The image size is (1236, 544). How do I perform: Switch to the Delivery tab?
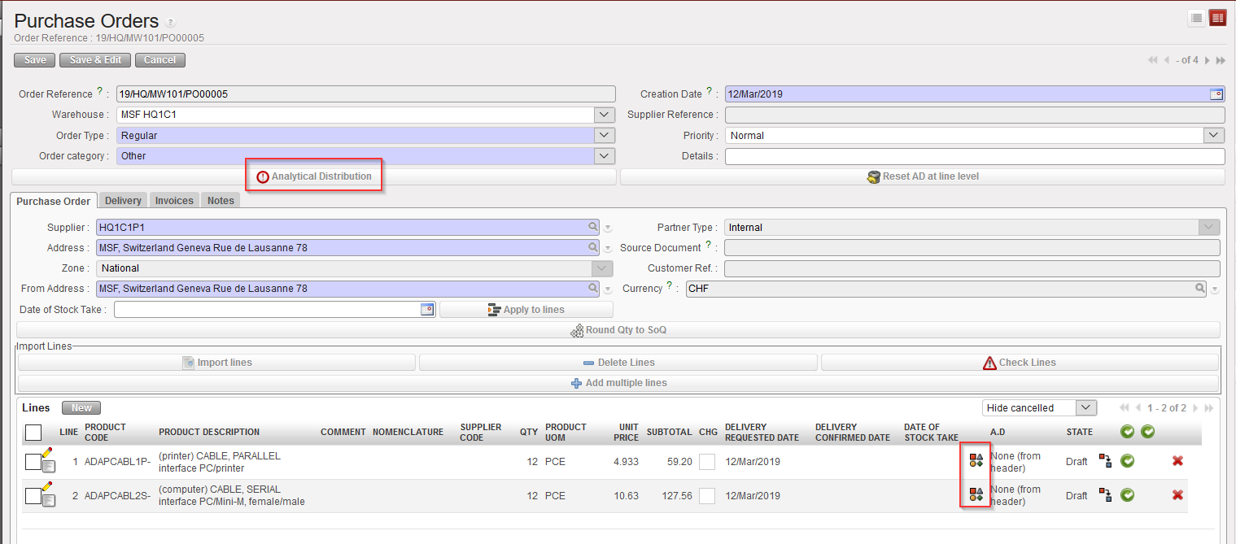coord(123,201)
